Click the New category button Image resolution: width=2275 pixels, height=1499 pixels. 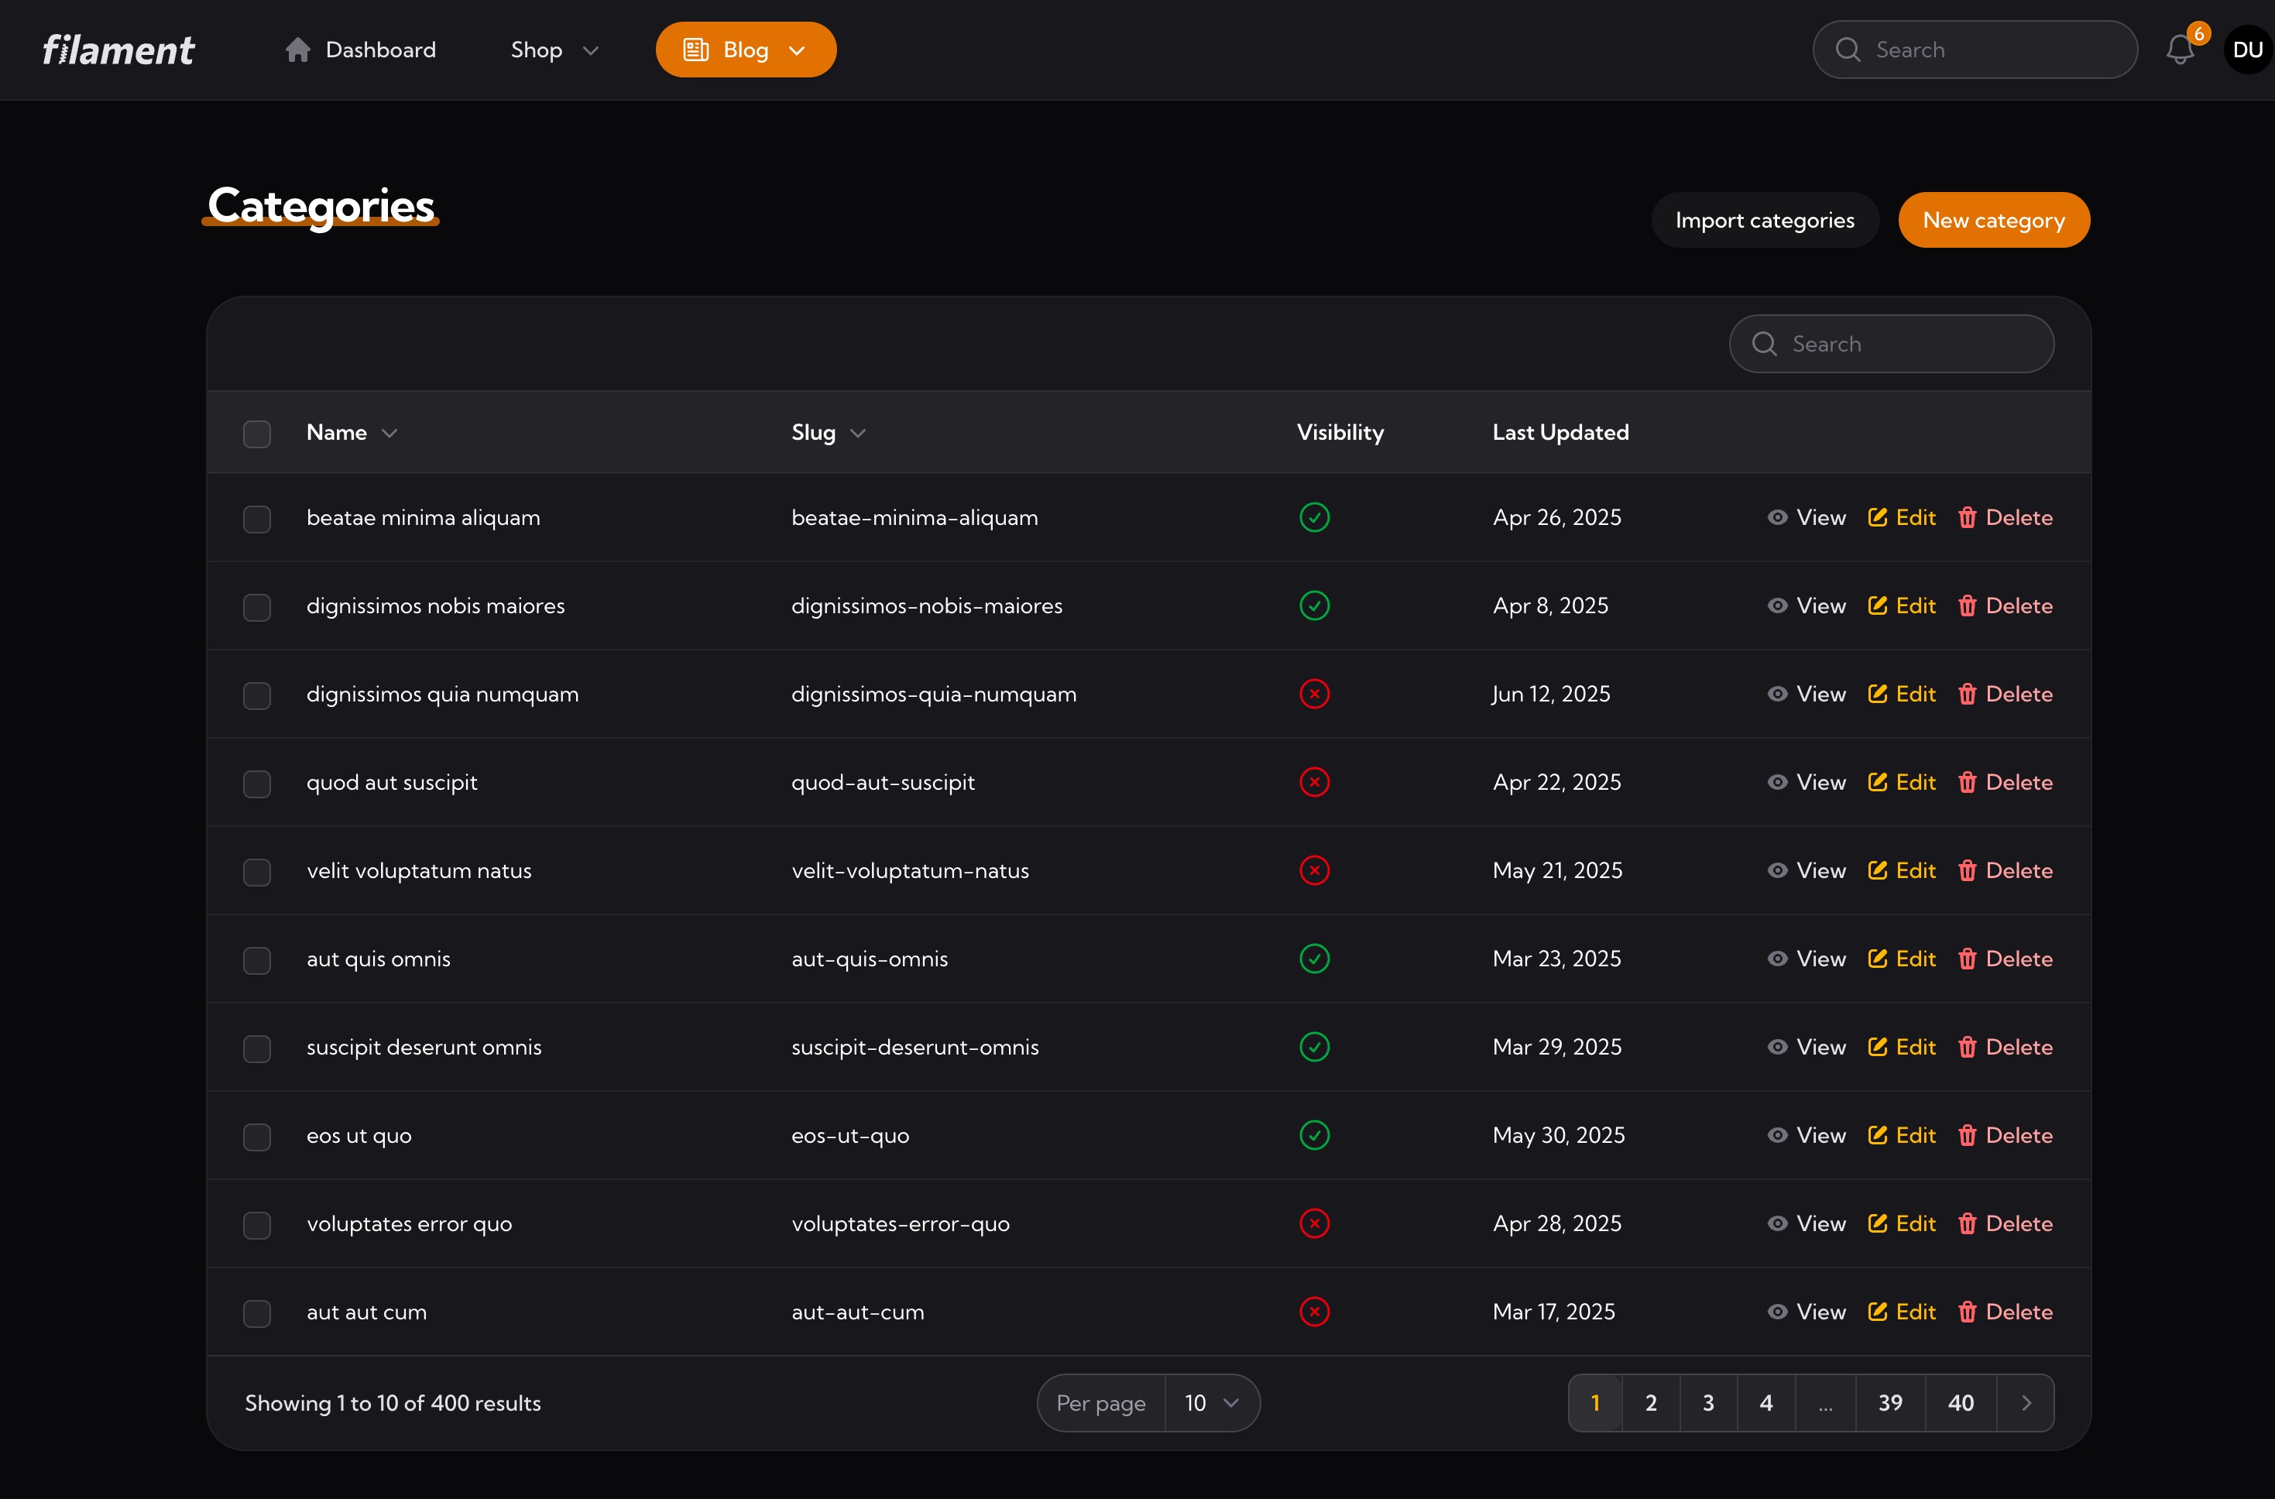click(x=1994, y=220)
